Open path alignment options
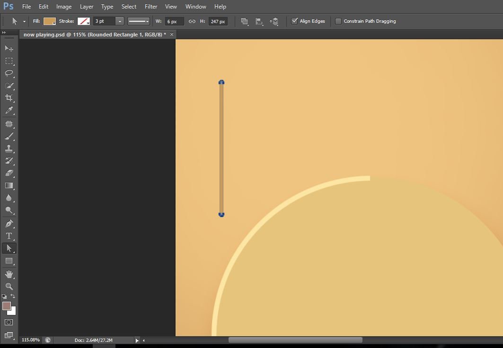The image size is (503, 348). pyautogui.click(x=259, y=21)
